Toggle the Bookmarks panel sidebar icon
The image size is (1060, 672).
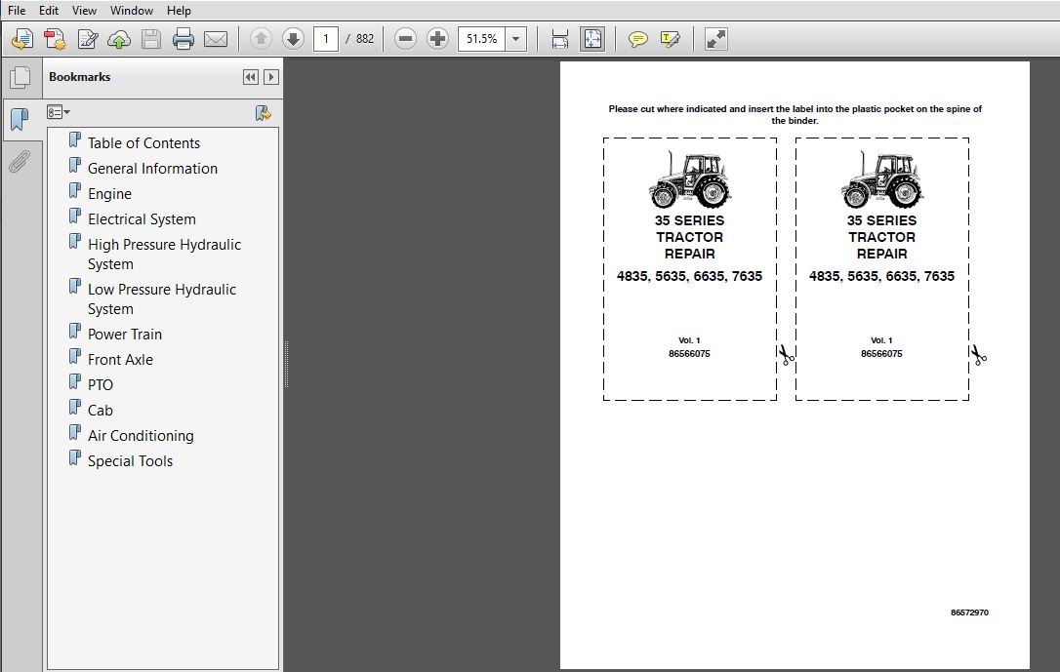point(20,120)
